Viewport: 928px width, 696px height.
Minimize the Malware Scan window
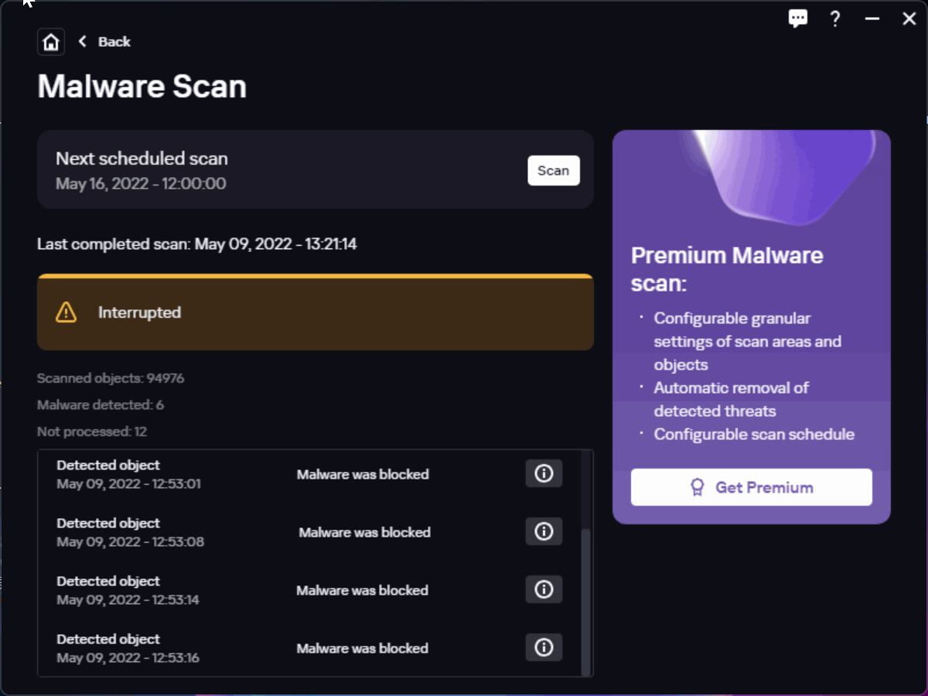tap(872, 19)
